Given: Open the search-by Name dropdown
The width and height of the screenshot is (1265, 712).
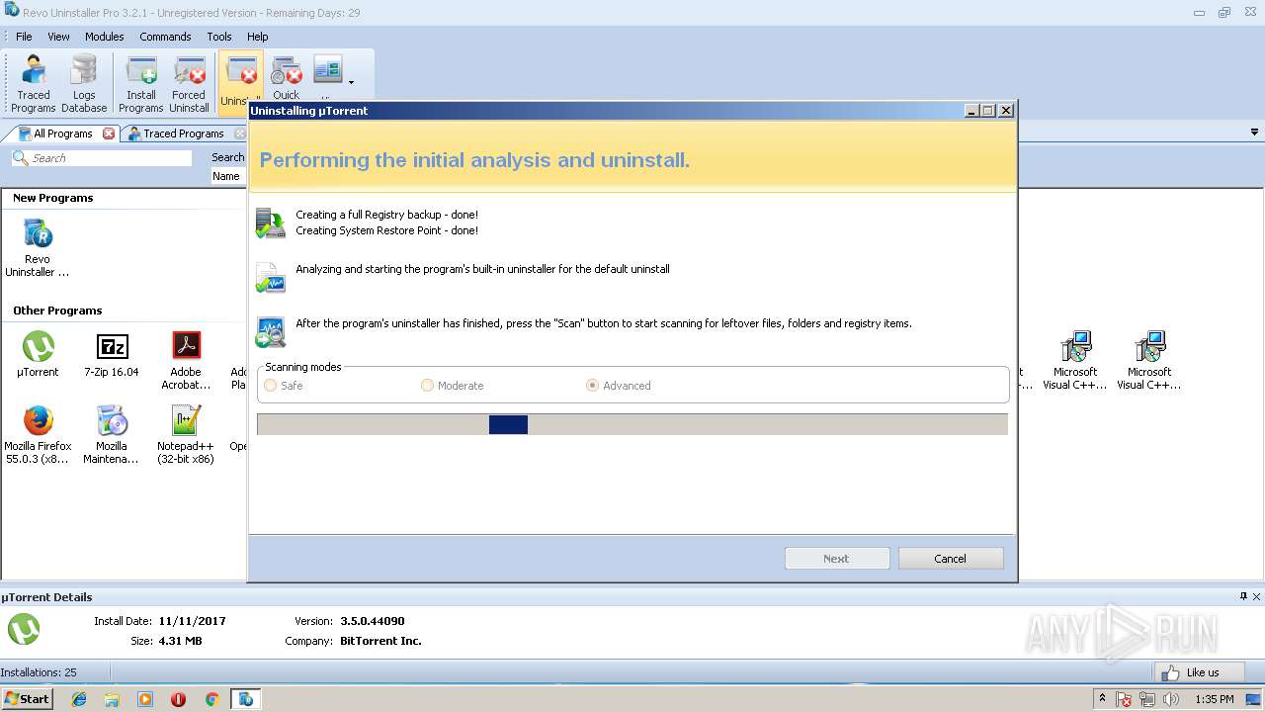Looking at the screenshot, I should tap(229, 176).
